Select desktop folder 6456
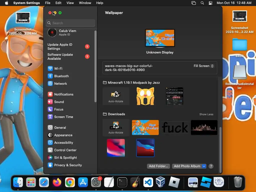Image resolution: width=256 pixels, height=192 pixels. [239, 48]
